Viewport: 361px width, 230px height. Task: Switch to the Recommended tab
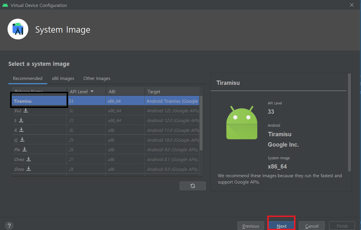(28, 78)
